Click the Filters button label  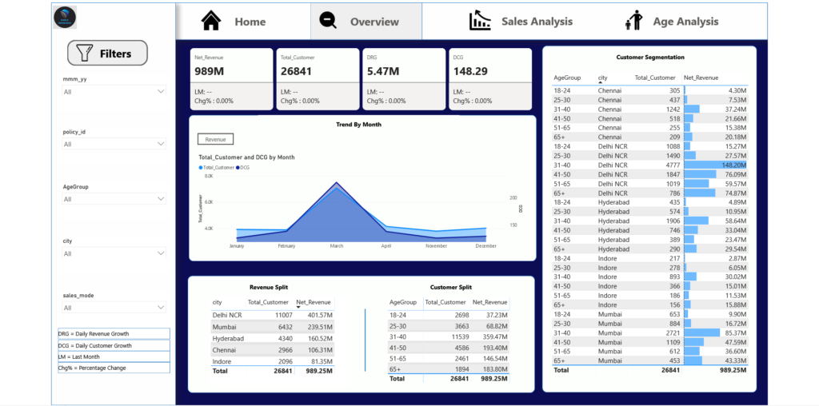115,54
